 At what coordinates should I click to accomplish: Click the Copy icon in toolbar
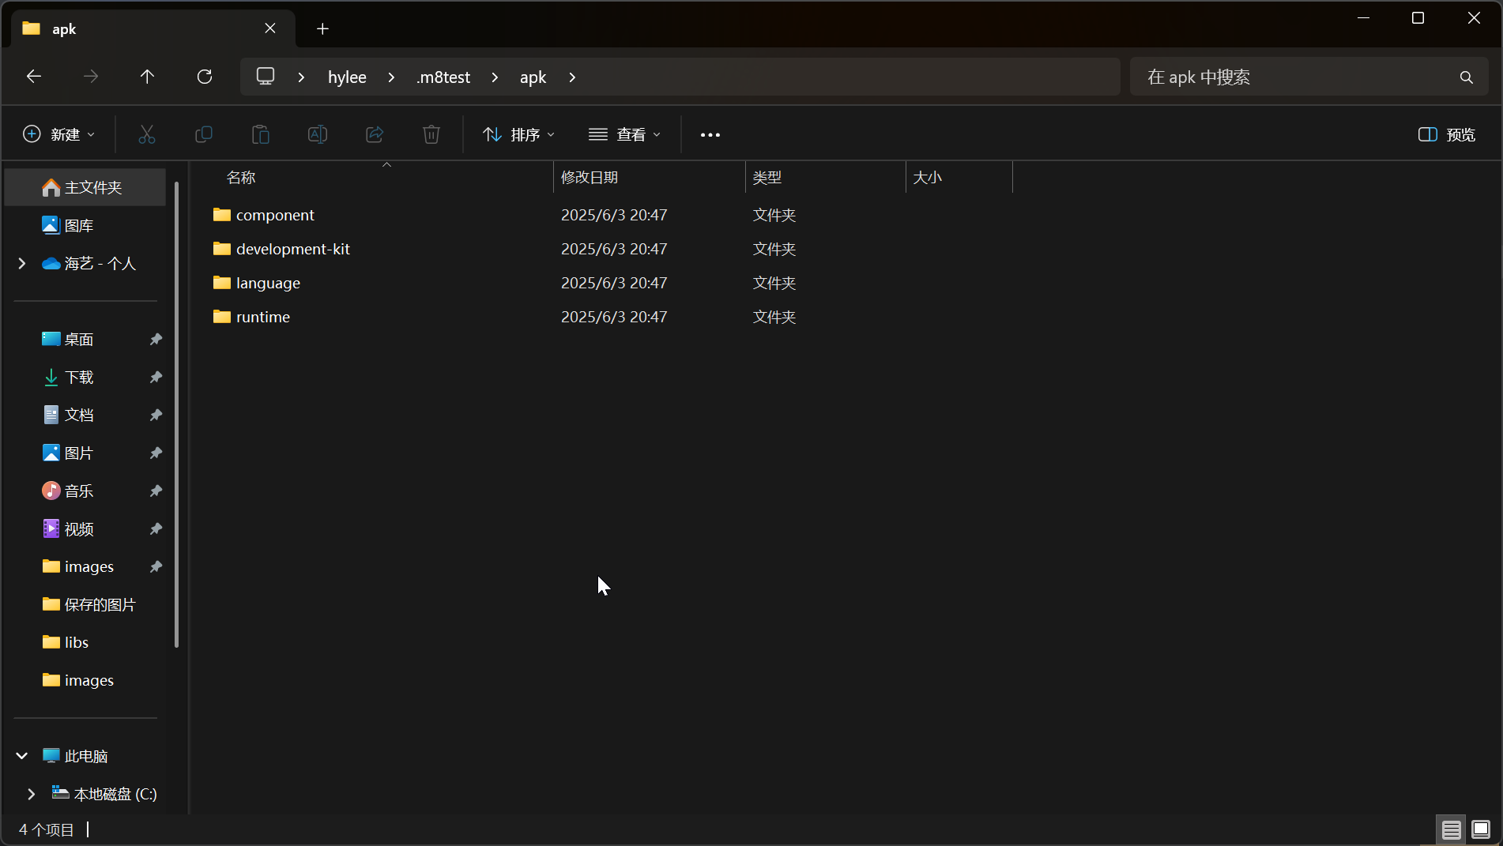click(x=204, y=134)
